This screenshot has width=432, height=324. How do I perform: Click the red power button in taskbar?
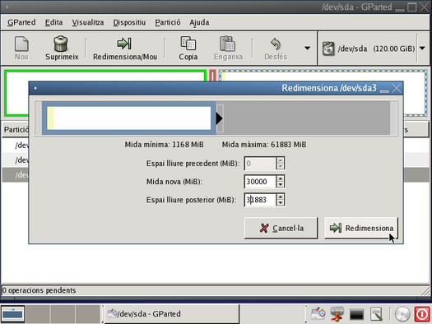(x=422, y=314)
